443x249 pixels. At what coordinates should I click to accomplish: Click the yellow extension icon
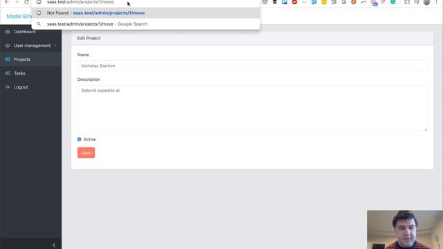tap(324, 2)
